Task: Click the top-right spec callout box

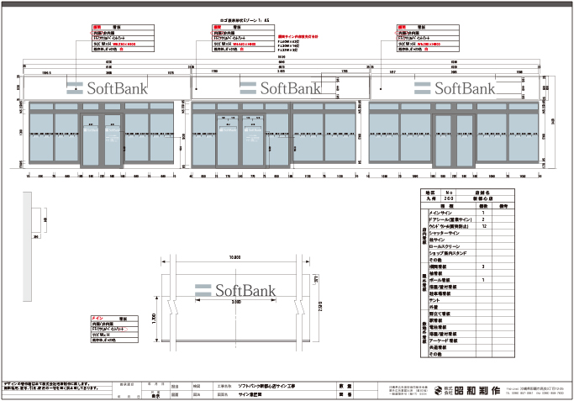Action: pos(429,40)
